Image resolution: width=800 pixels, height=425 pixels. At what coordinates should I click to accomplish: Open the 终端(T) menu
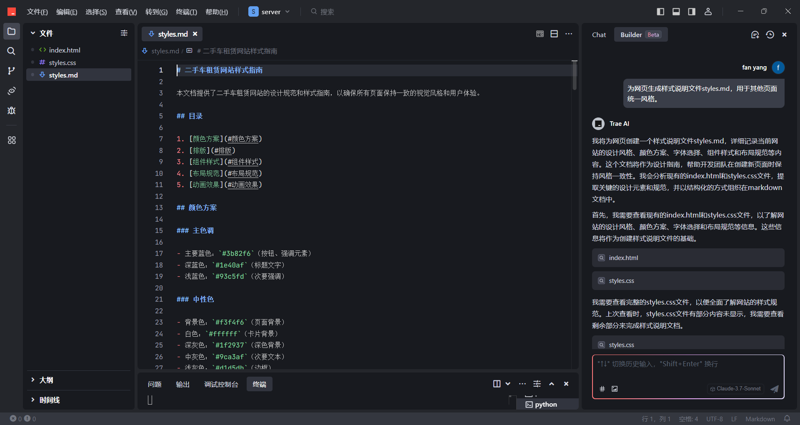(x=186, y=12)
